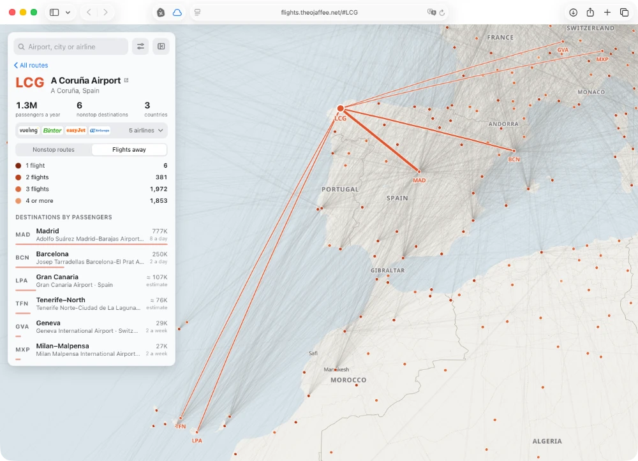Screen dimensions: 638x461
Task: Open the Safari share icon
Action: tap(590, 12)
